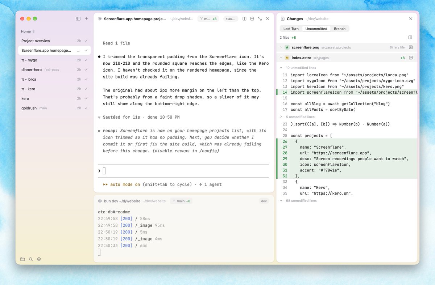Switch to the Branch tab
The height and width of the screenshot is (285, 435).
pyautogui.click(x=340, y=29)
